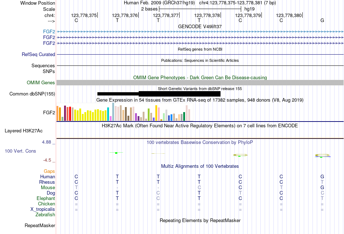Open the RefSeq Curated track label
344x234 pixels.
[x=38, y=54]
